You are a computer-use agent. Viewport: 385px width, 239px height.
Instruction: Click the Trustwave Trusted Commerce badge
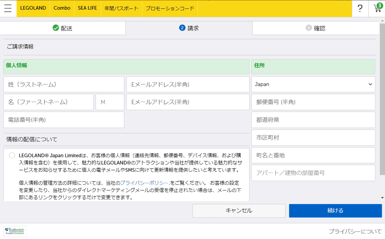[x=15, y=231]
